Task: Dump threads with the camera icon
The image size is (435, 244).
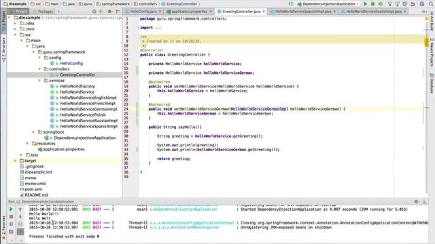Action: pos(11,232)
